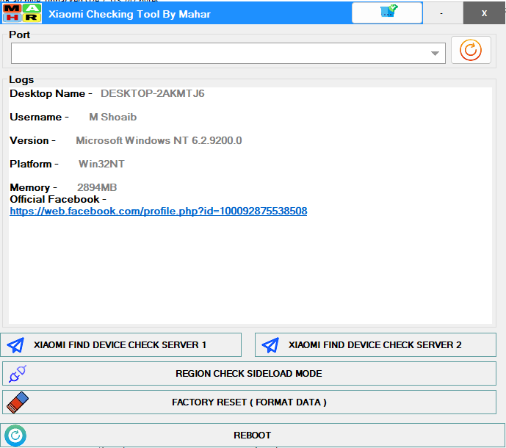Open the shopping cart button
506x448 pixels.
(x=387, y=12)
